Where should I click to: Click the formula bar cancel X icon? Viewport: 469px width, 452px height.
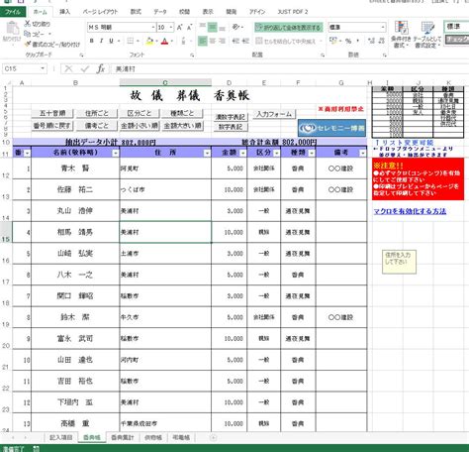[68, 68]
